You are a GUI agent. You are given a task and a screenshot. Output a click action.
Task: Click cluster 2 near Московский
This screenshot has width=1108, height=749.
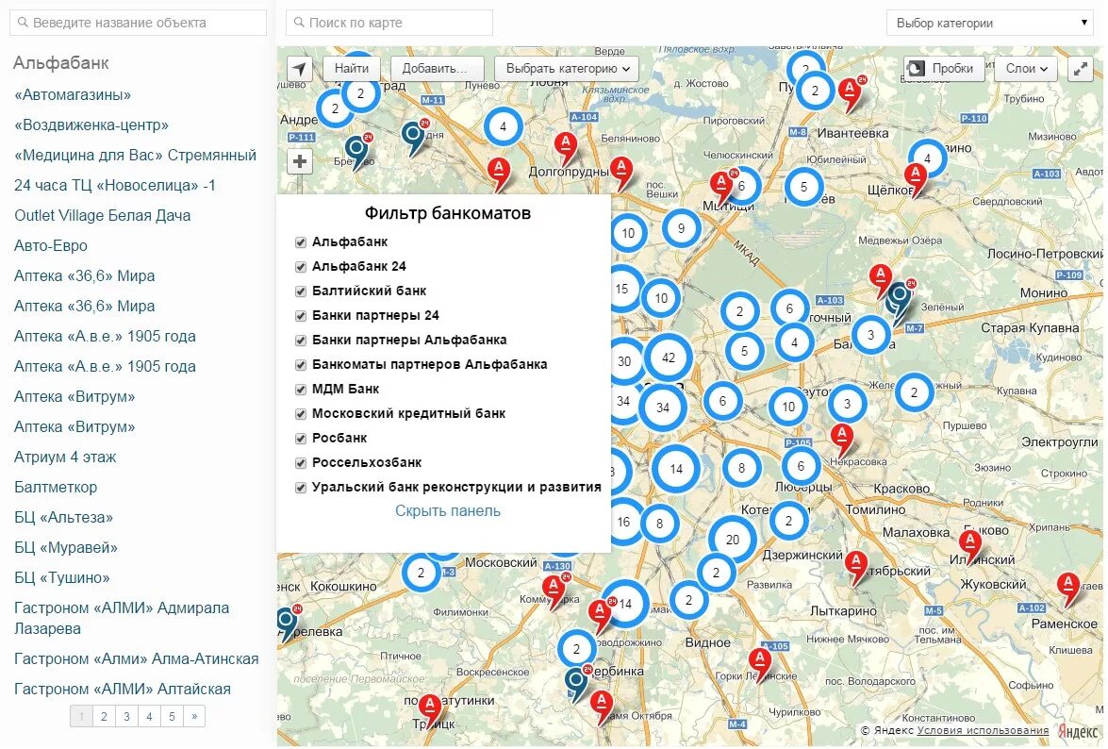422,573
